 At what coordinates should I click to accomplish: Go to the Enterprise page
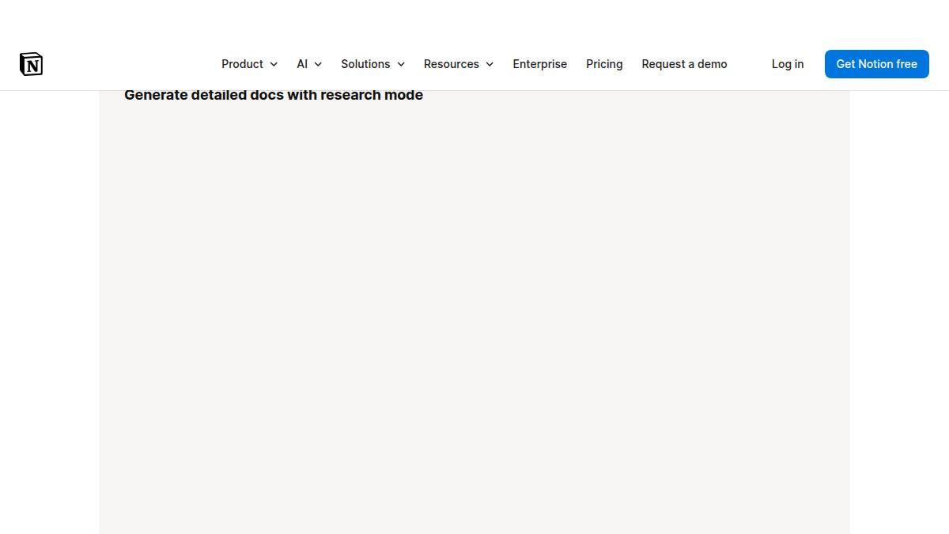click(x=539, y=64)
